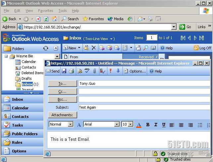The image size is (213, 162).
Task: Run spell check with the ABC icon
Action: pos(87,71)
